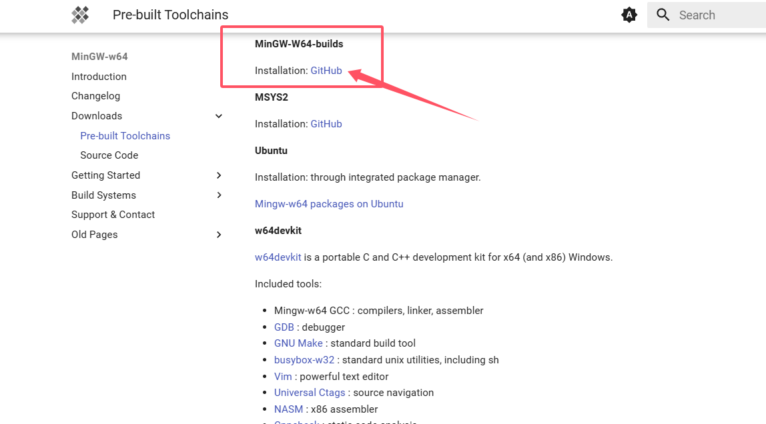The image size is (766, 424).
Task: Click the MinGW-w64 diamond logo icon
Action: [x=80, y=15]
